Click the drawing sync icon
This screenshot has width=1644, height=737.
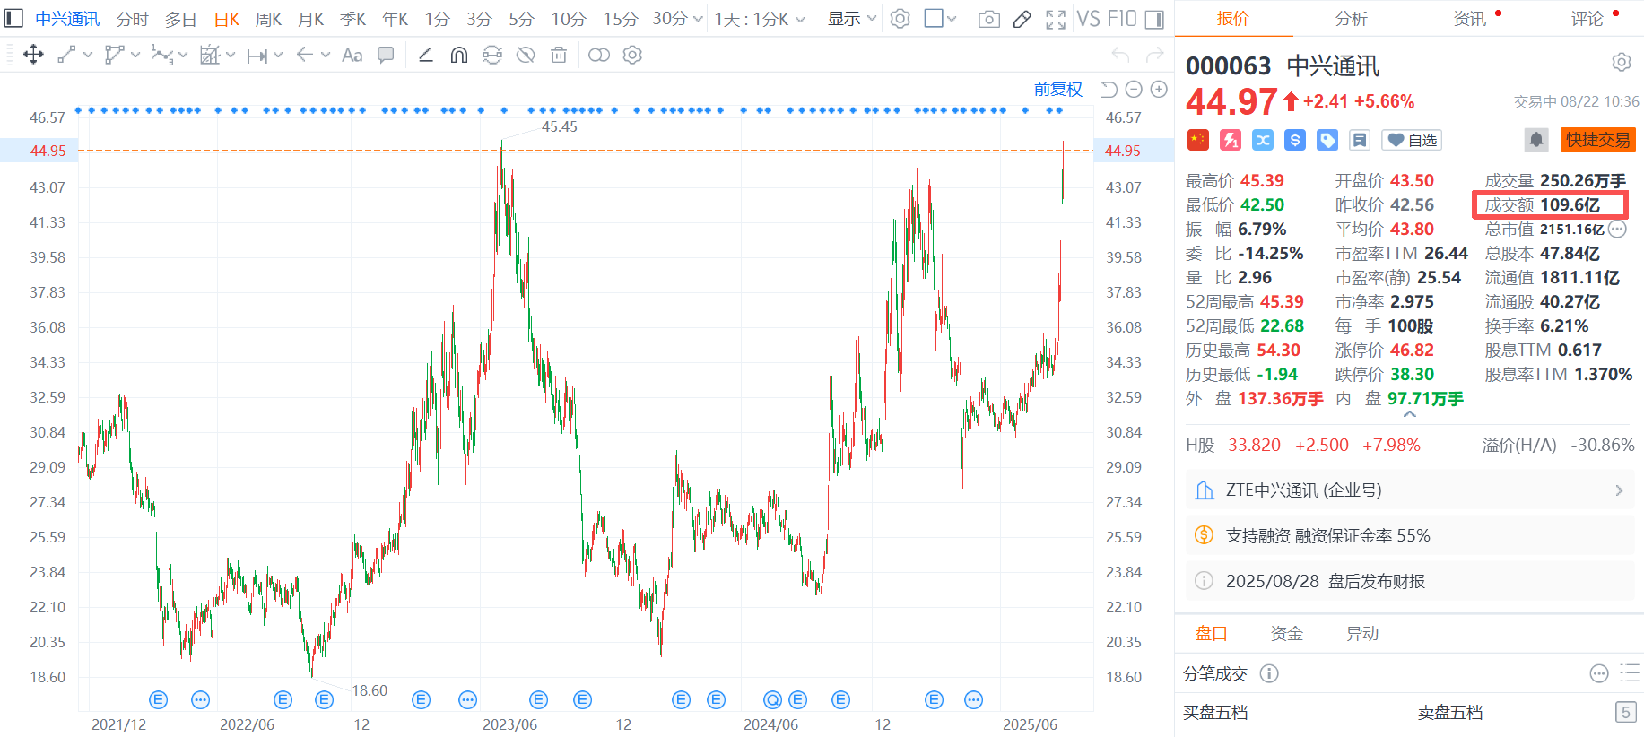[492, 56]
